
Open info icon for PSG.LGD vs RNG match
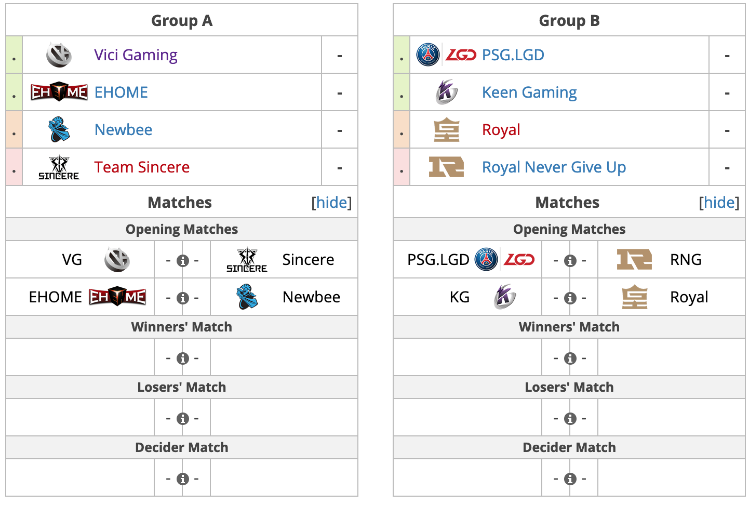(x=570, y=261)
